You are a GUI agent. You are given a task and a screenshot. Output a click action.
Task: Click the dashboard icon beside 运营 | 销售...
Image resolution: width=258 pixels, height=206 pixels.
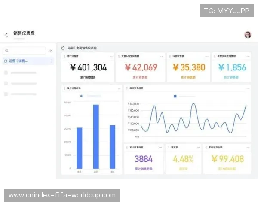pos(6,61)
